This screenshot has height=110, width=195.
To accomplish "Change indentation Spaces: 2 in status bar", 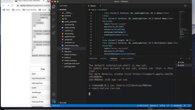I will coord(154,106).
